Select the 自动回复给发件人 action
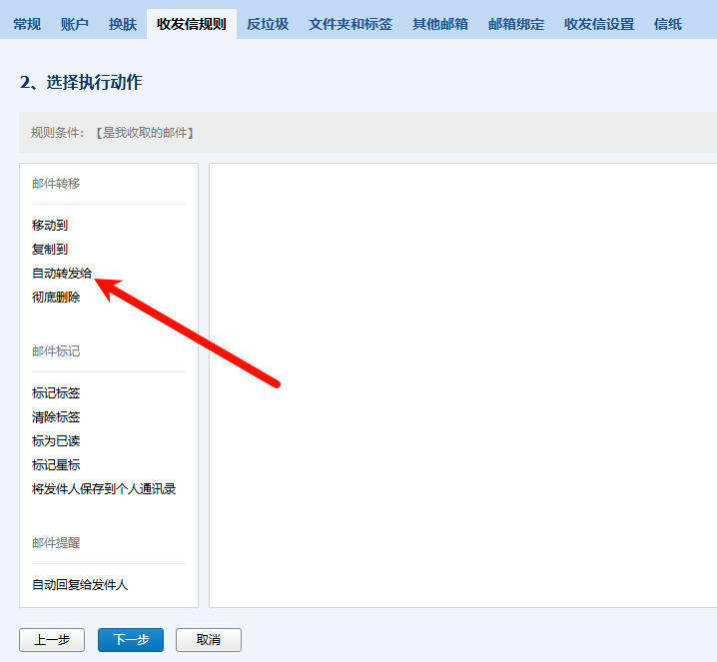The image size is (717, 662). point(80,585)
